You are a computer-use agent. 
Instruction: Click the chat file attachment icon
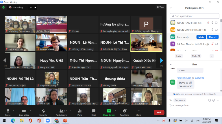[209, 100]
